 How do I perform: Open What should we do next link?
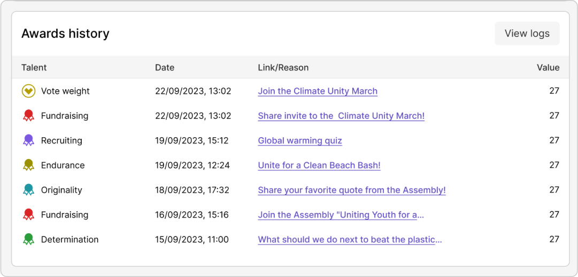pyautogui.click(x=350, y=240)
